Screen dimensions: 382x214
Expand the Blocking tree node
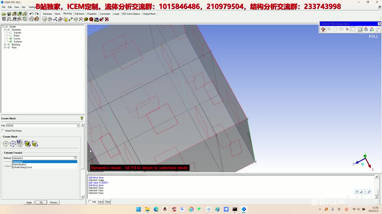pyautogui.click(x=5, y=45)
